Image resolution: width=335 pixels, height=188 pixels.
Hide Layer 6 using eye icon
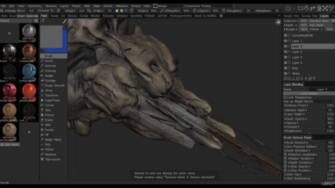(285, 57)
